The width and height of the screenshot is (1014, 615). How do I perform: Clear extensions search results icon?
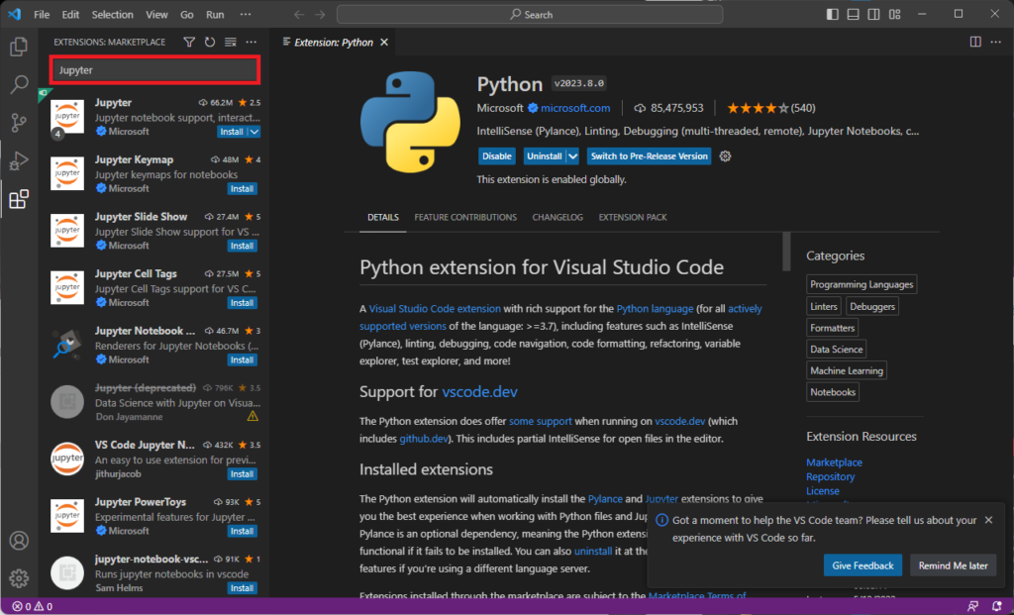coord(230,42)
